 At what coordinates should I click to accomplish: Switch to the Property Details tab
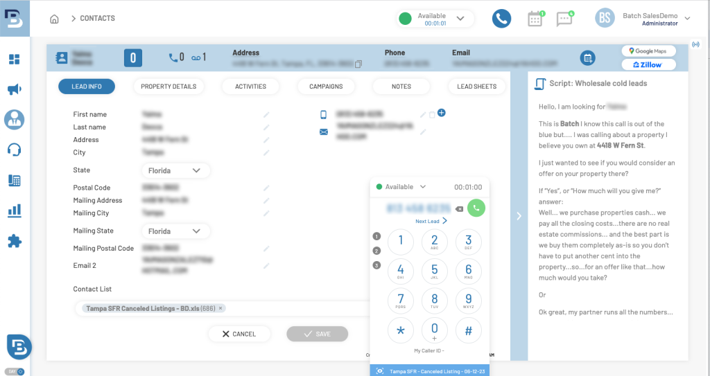point(168,87)
